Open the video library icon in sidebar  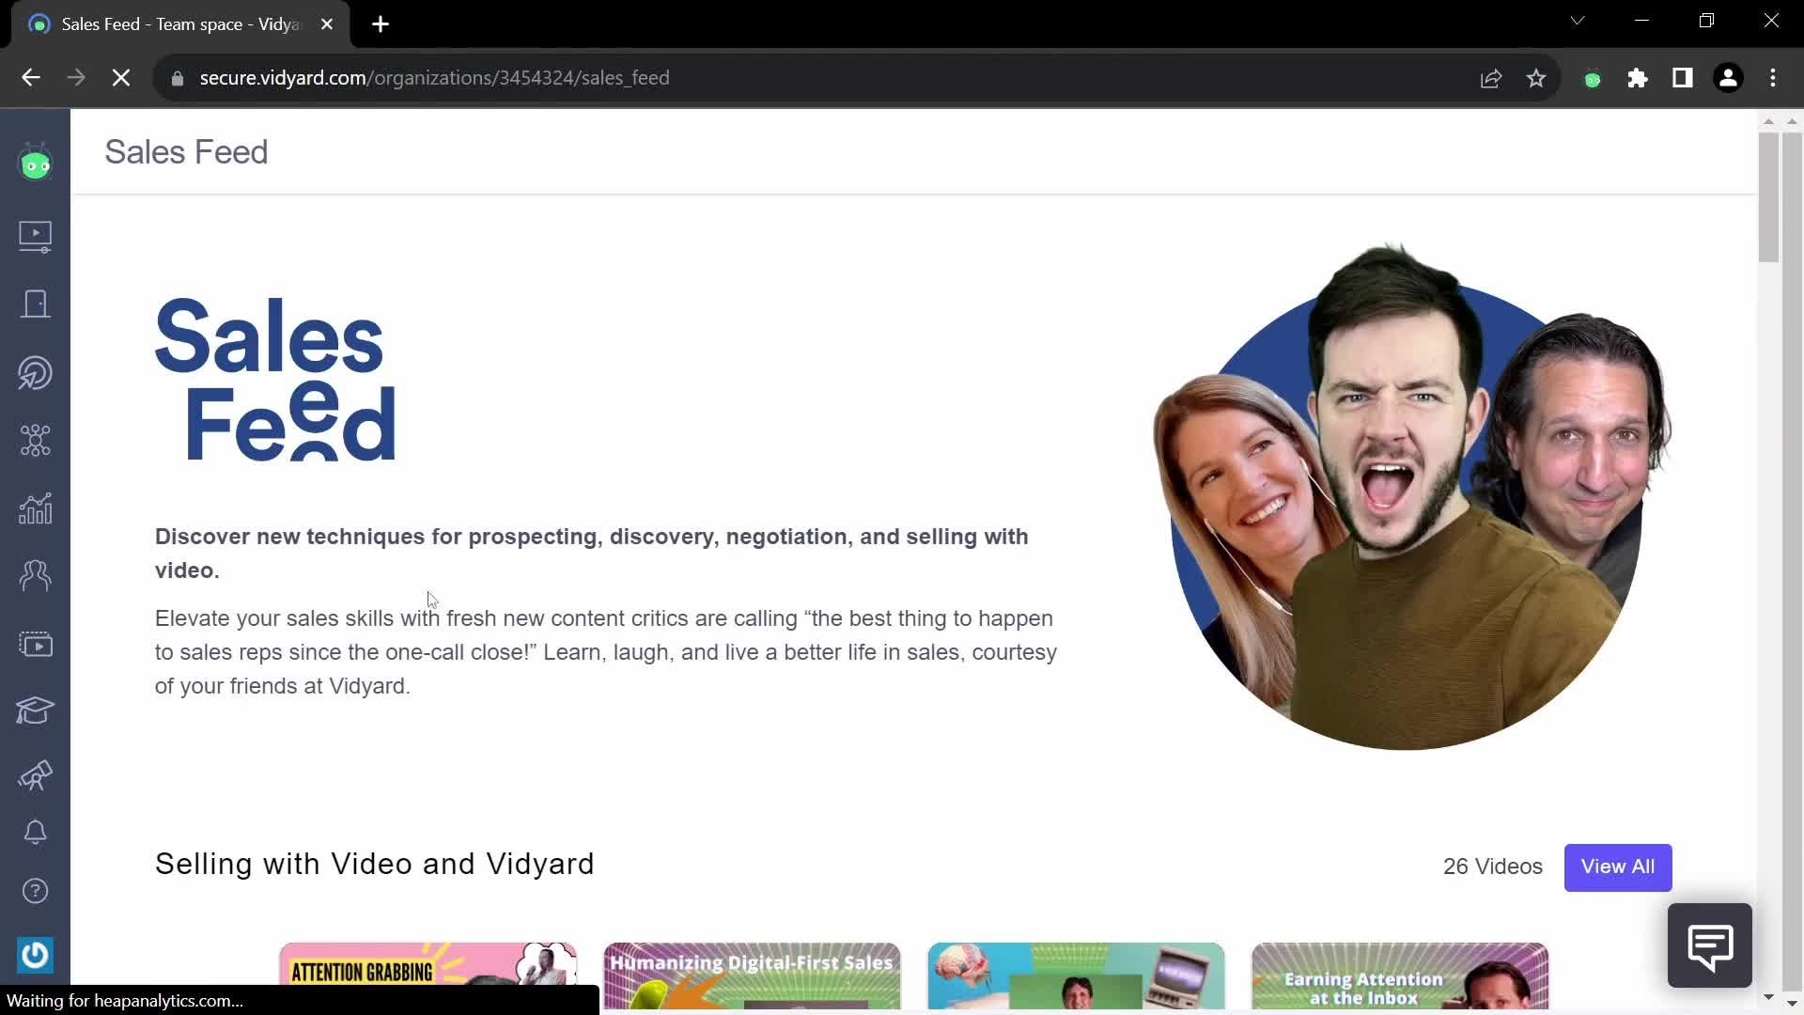36,236
